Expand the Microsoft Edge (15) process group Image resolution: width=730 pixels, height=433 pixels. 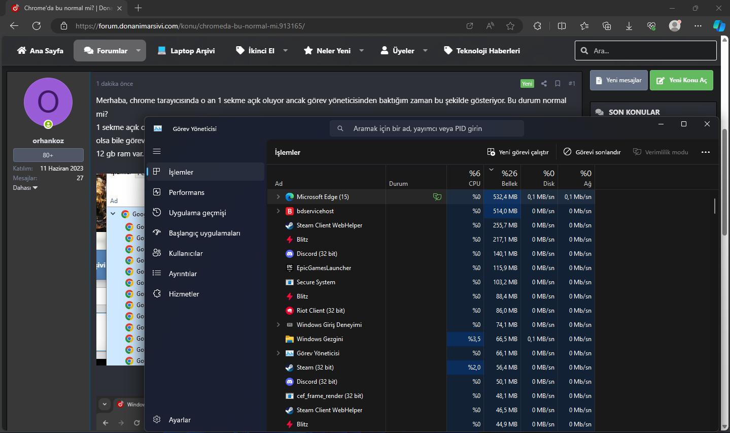[x=278, y=197]
